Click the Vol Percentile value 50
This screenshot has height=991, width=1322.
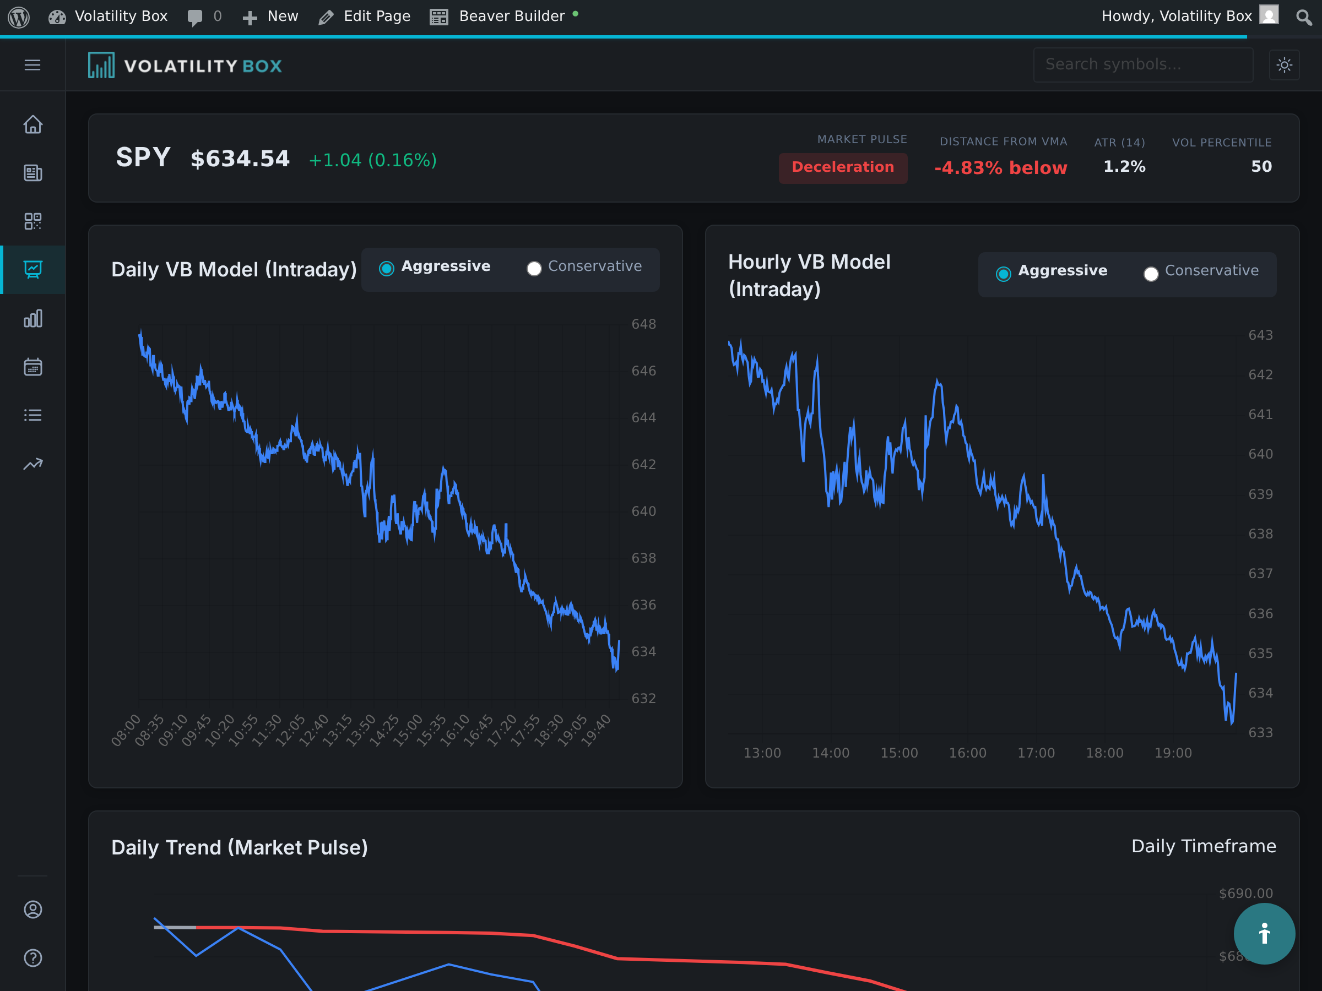(1261, 167)
